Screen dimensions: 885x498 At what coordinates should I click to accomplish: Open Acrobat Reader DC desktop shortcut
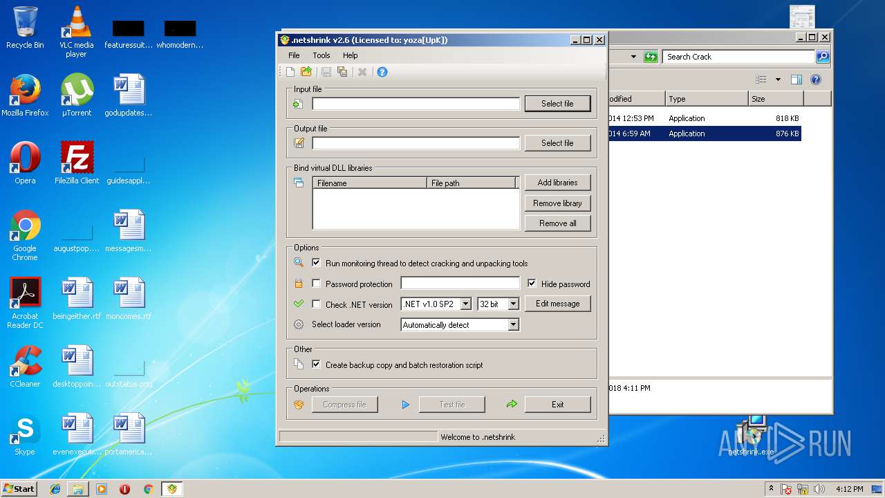25,304
